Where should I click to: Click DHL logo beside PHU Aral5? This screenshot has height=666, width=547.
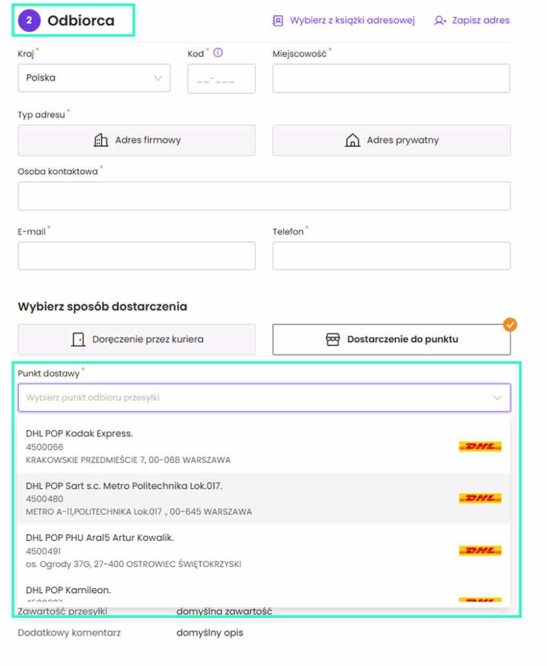479,551
